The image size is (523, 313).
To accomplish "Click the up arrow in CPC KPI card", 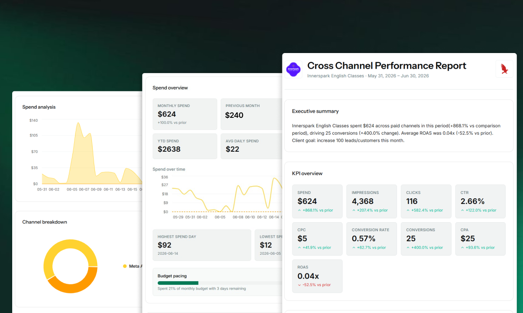I will pyautogui.click(x=299, y=248).
